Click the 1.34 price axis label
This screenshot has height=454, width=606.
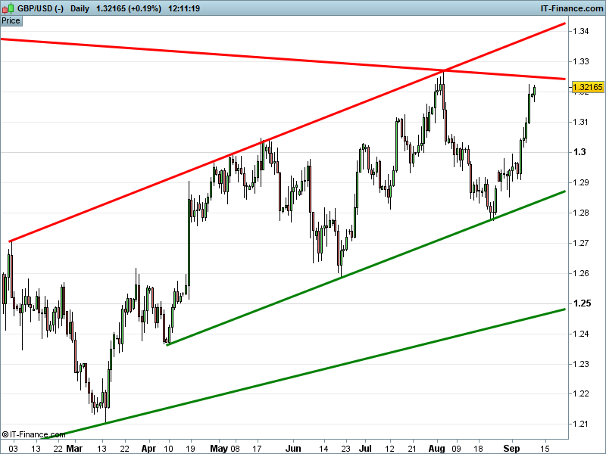581,31
